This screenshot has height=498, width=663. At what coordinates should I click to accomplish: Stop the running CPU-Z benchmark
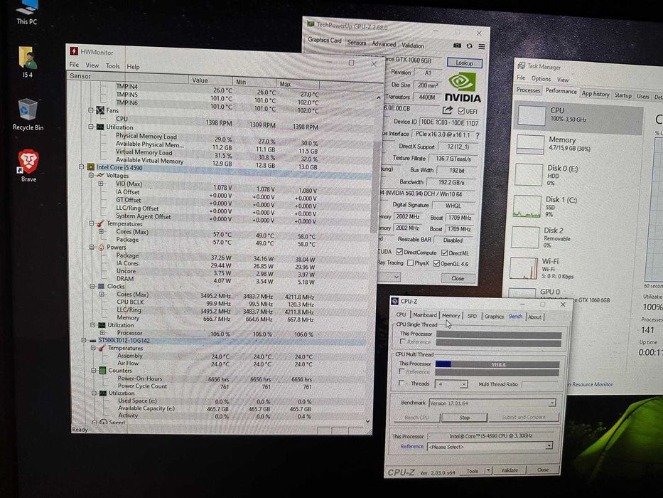click(464, 417)
